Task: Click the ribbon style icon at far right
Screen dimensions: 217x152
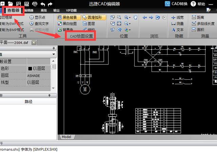Action: 209,10
